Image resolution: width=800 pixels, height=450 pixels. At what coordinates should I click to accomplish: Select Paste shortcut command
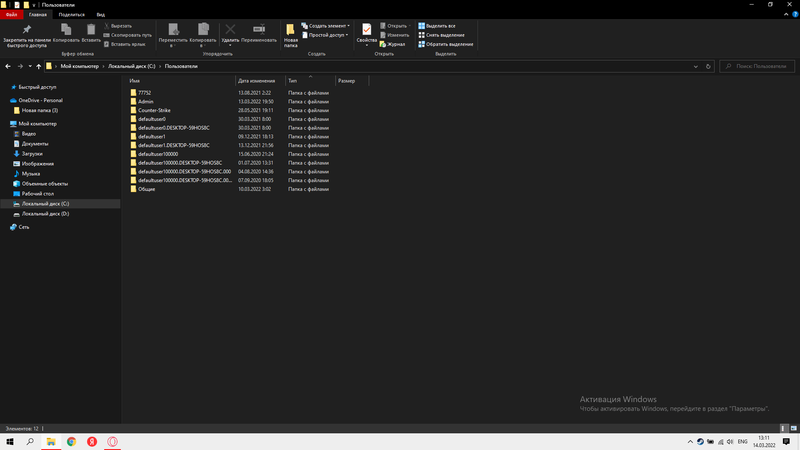click(125, 44)
